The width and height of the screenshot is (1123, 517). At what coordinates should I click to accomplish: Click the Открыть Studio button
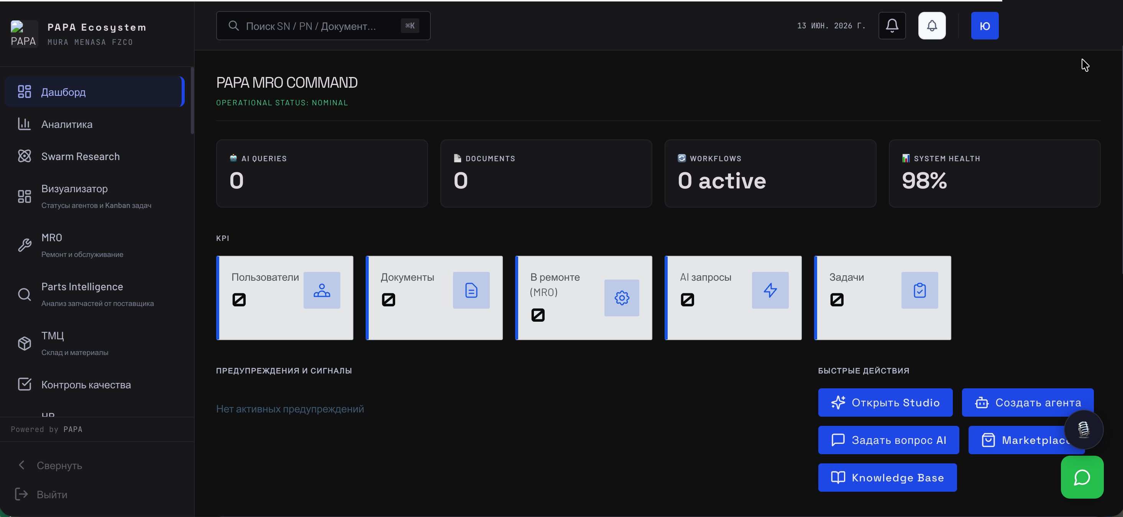tap(885, 402)
